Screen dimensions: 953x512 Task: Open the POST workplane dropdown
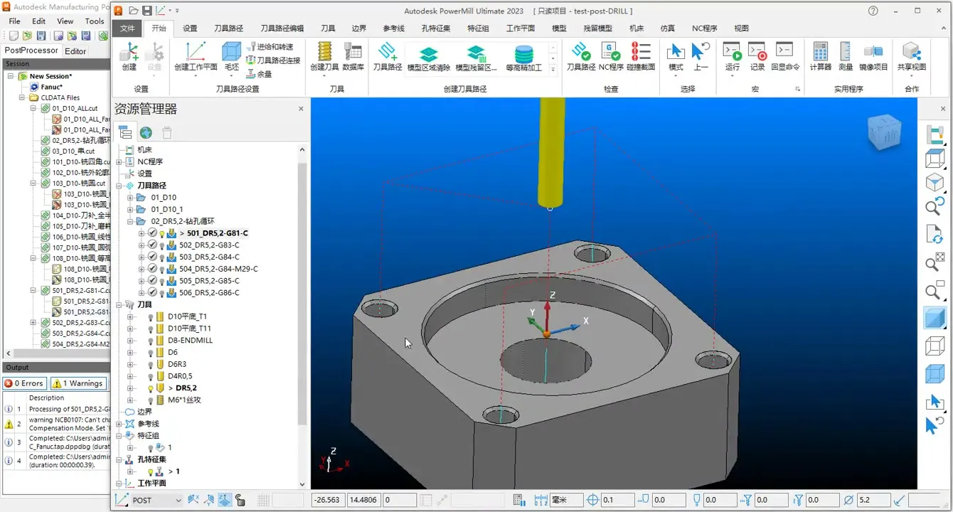(x=178, y=500)
